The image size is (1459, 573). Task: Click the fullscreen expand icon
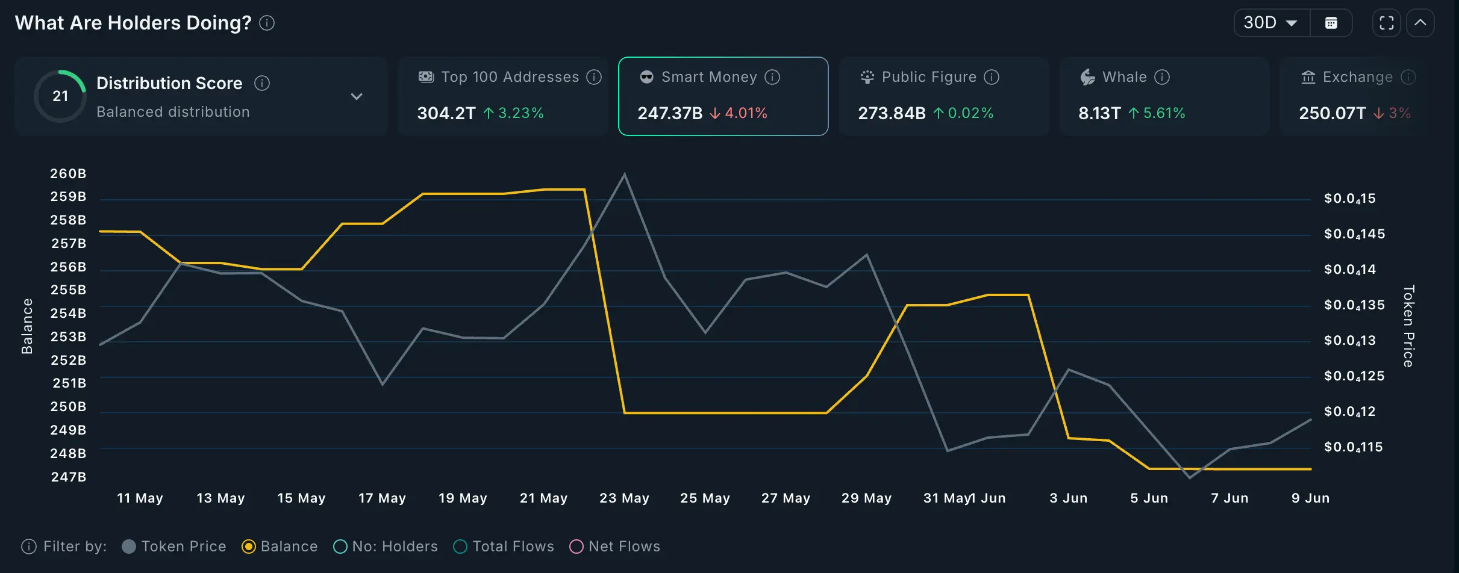pos(1386,22)
